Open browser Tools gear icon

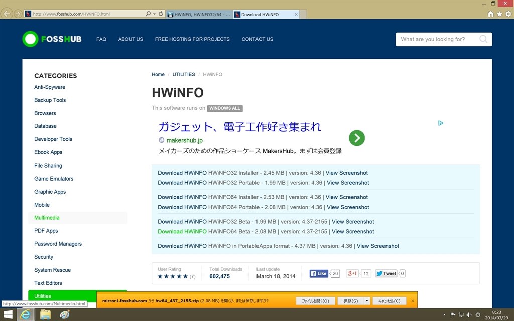tap(508, 14)
